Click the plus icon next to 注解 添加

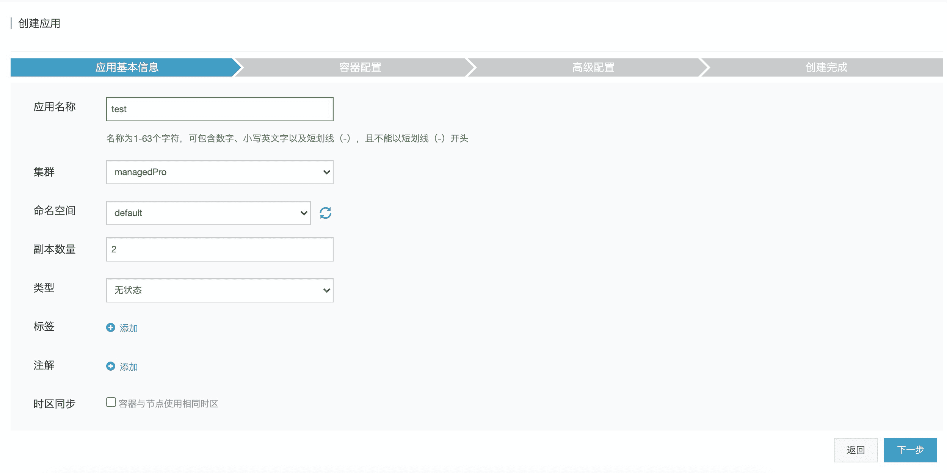tap(110, 366)
